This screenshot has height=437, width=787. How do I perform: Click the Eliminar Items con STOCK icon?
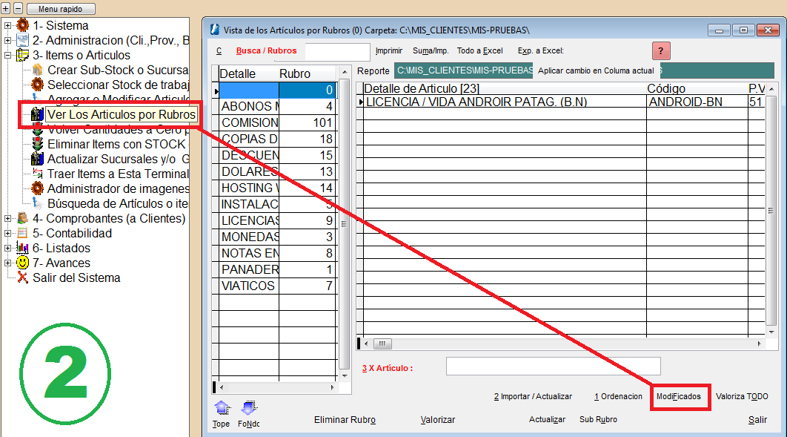[x=37, y=144]
